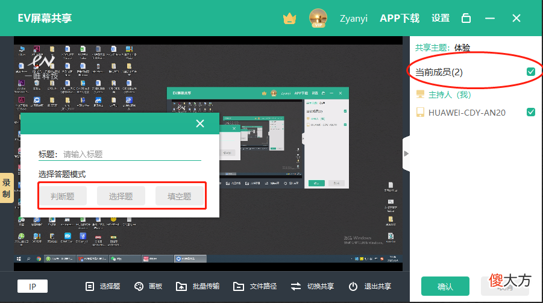Open the 画板 drawing board
Viewport: 543px width, 303px height.
pos(148,286)
